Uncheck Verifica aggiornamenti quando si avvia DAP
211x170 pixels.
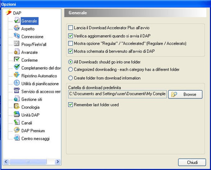point(70,36)
